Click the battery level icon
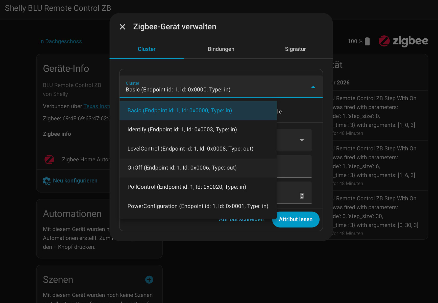The image size is (438, 303). click(x=367, y=41)
